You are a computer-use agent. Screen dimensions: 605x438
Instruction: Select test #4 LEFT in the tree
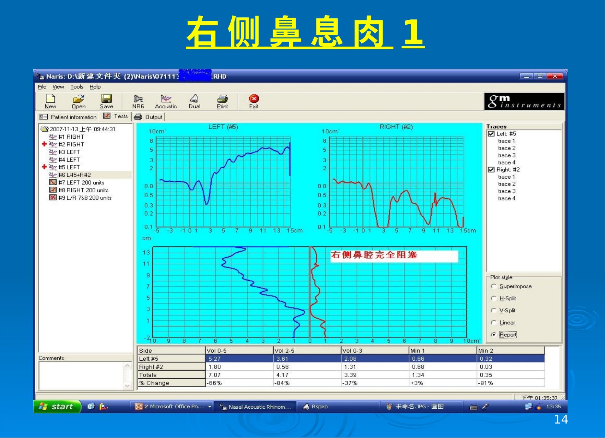69,160
